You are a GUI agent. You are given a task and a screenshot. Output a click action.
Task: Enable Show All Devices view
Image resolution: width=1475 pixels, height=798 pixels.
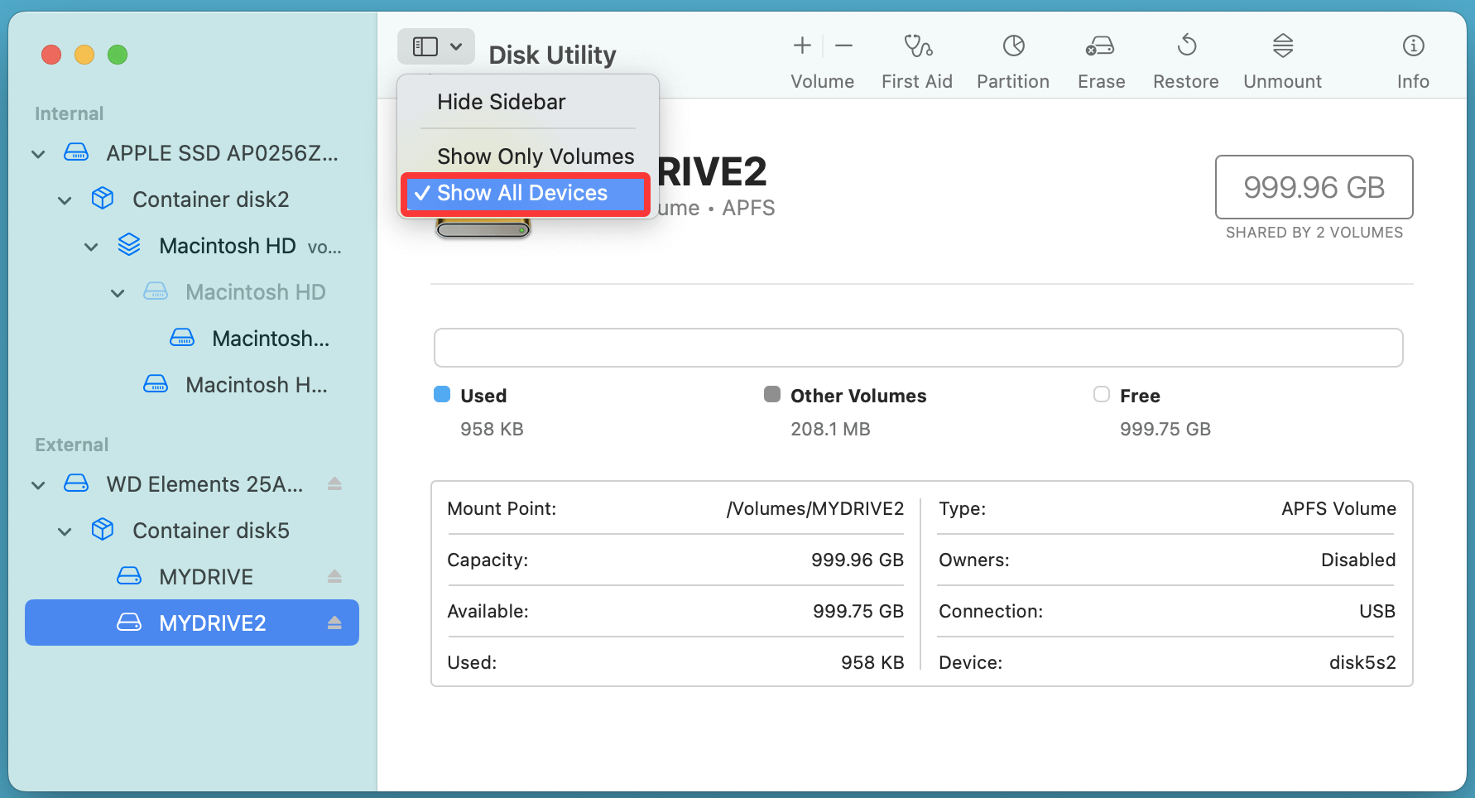tap(524, 193)
